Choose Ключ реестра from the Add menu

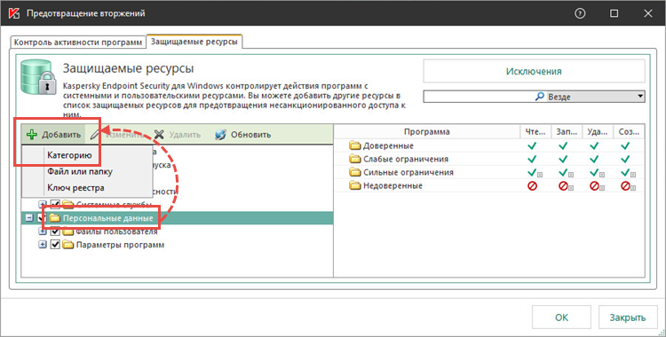[75, 188]
